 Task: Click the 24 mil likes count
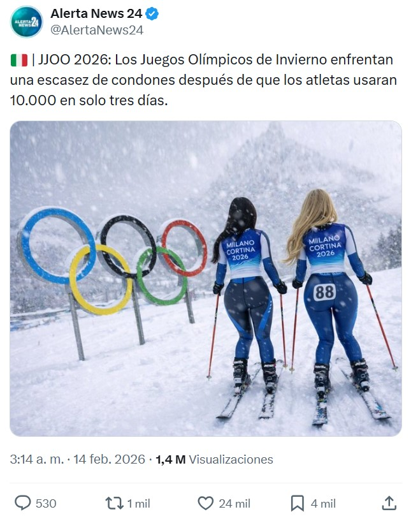tap(234, 503)
